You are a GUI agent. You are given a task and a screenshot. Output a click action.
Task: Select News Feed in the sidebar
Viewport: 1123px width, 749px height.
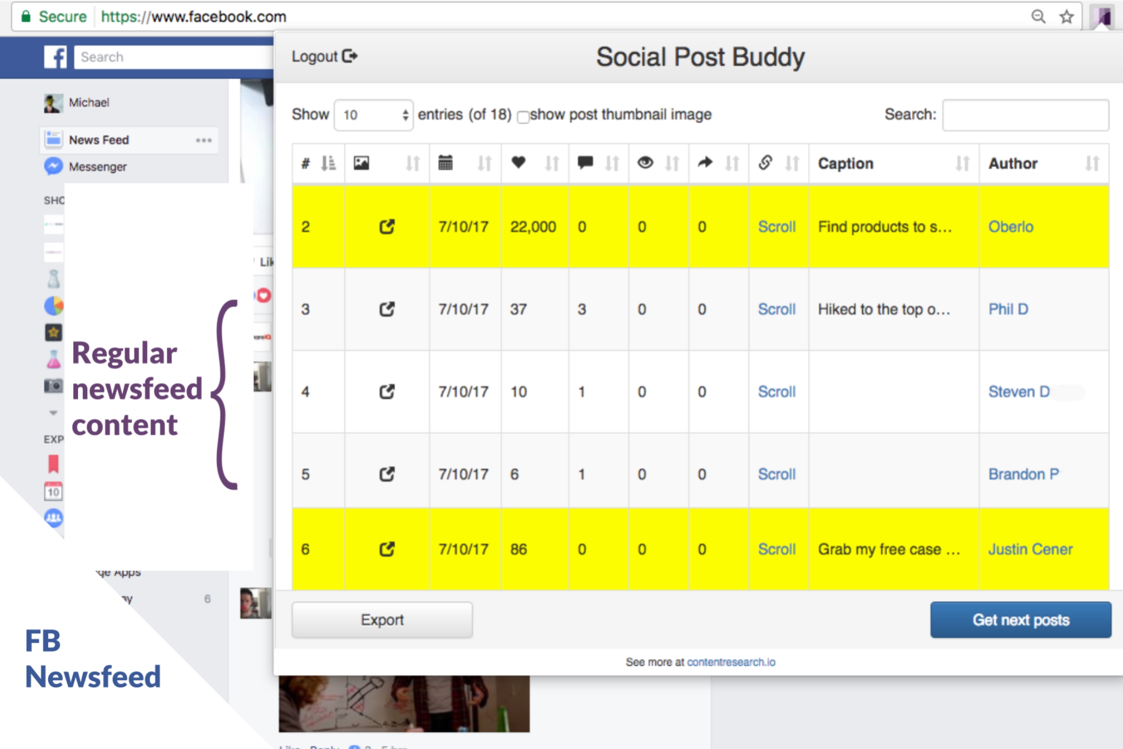[99, 139]
